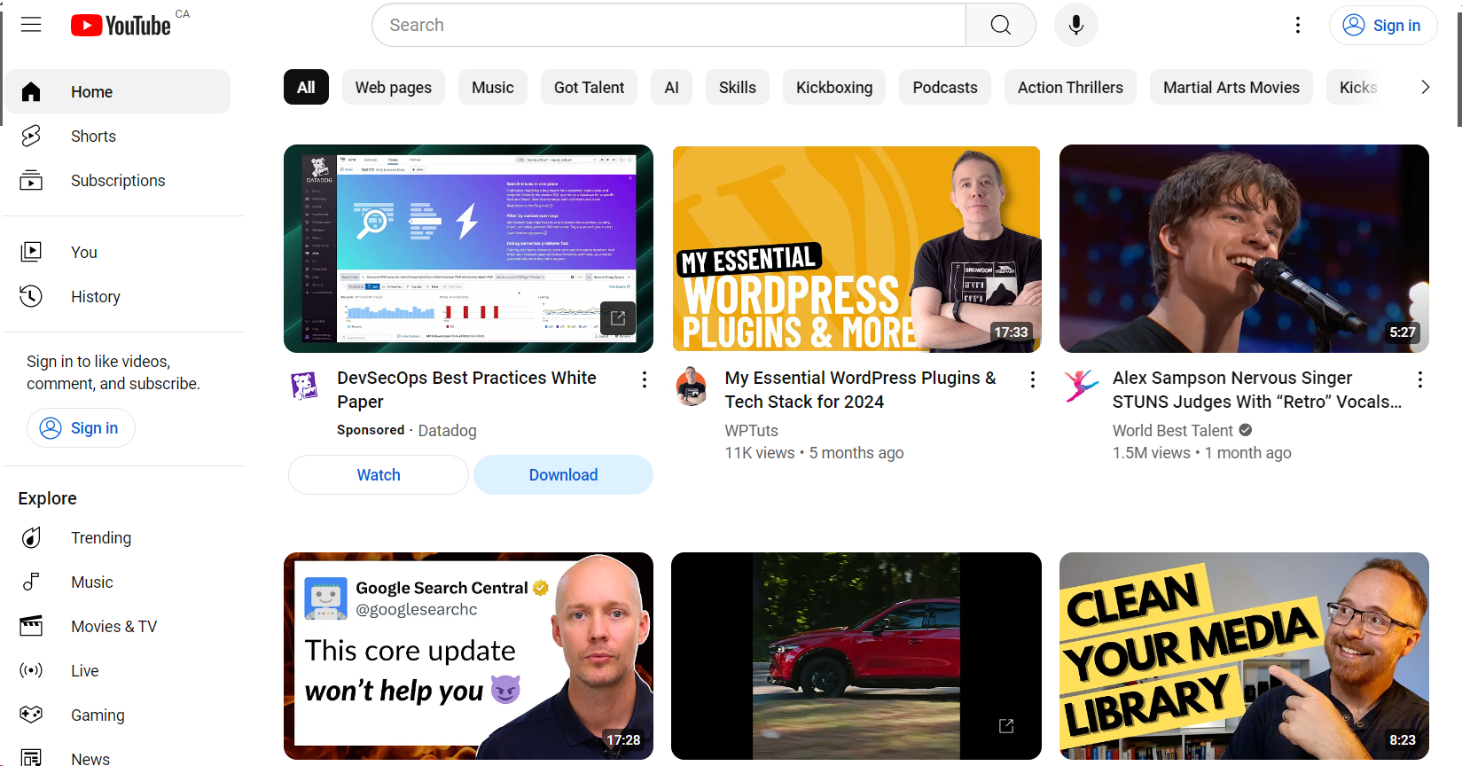Screen dimensions: 1462x766
Task: Open Gaming category
Action: (118, 715)
